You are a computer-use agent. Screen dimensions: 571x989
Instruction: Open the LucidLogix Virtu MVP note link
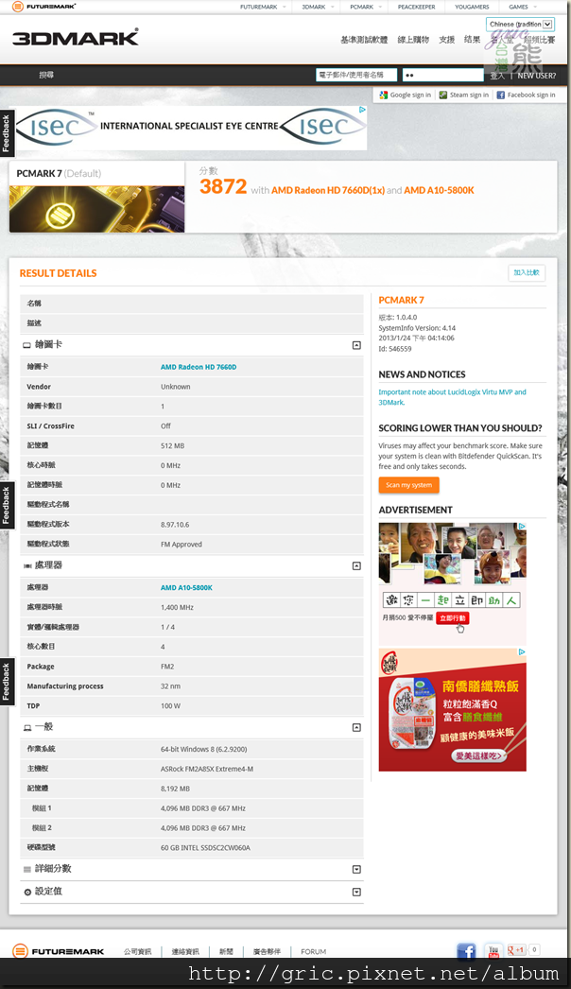(x=453, y=397)
